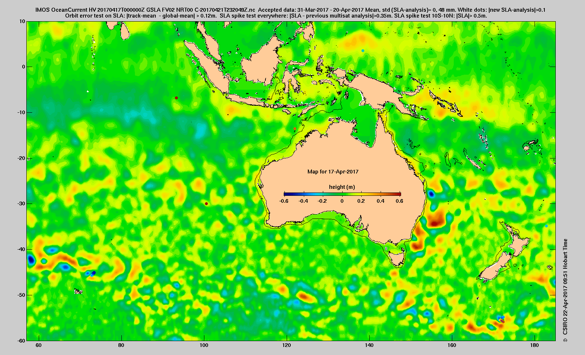Click the longitude axis label 180
The image size is (585, 355).
pos(534,345)
